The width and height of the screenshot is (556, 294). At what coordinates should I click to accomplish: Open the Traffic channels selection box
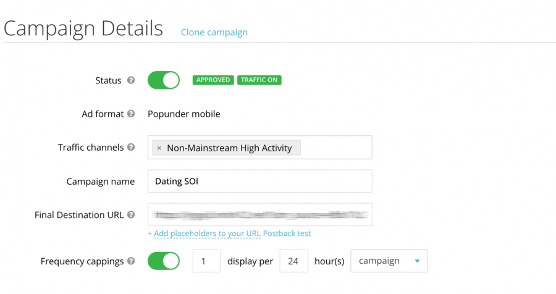[260, 147]
